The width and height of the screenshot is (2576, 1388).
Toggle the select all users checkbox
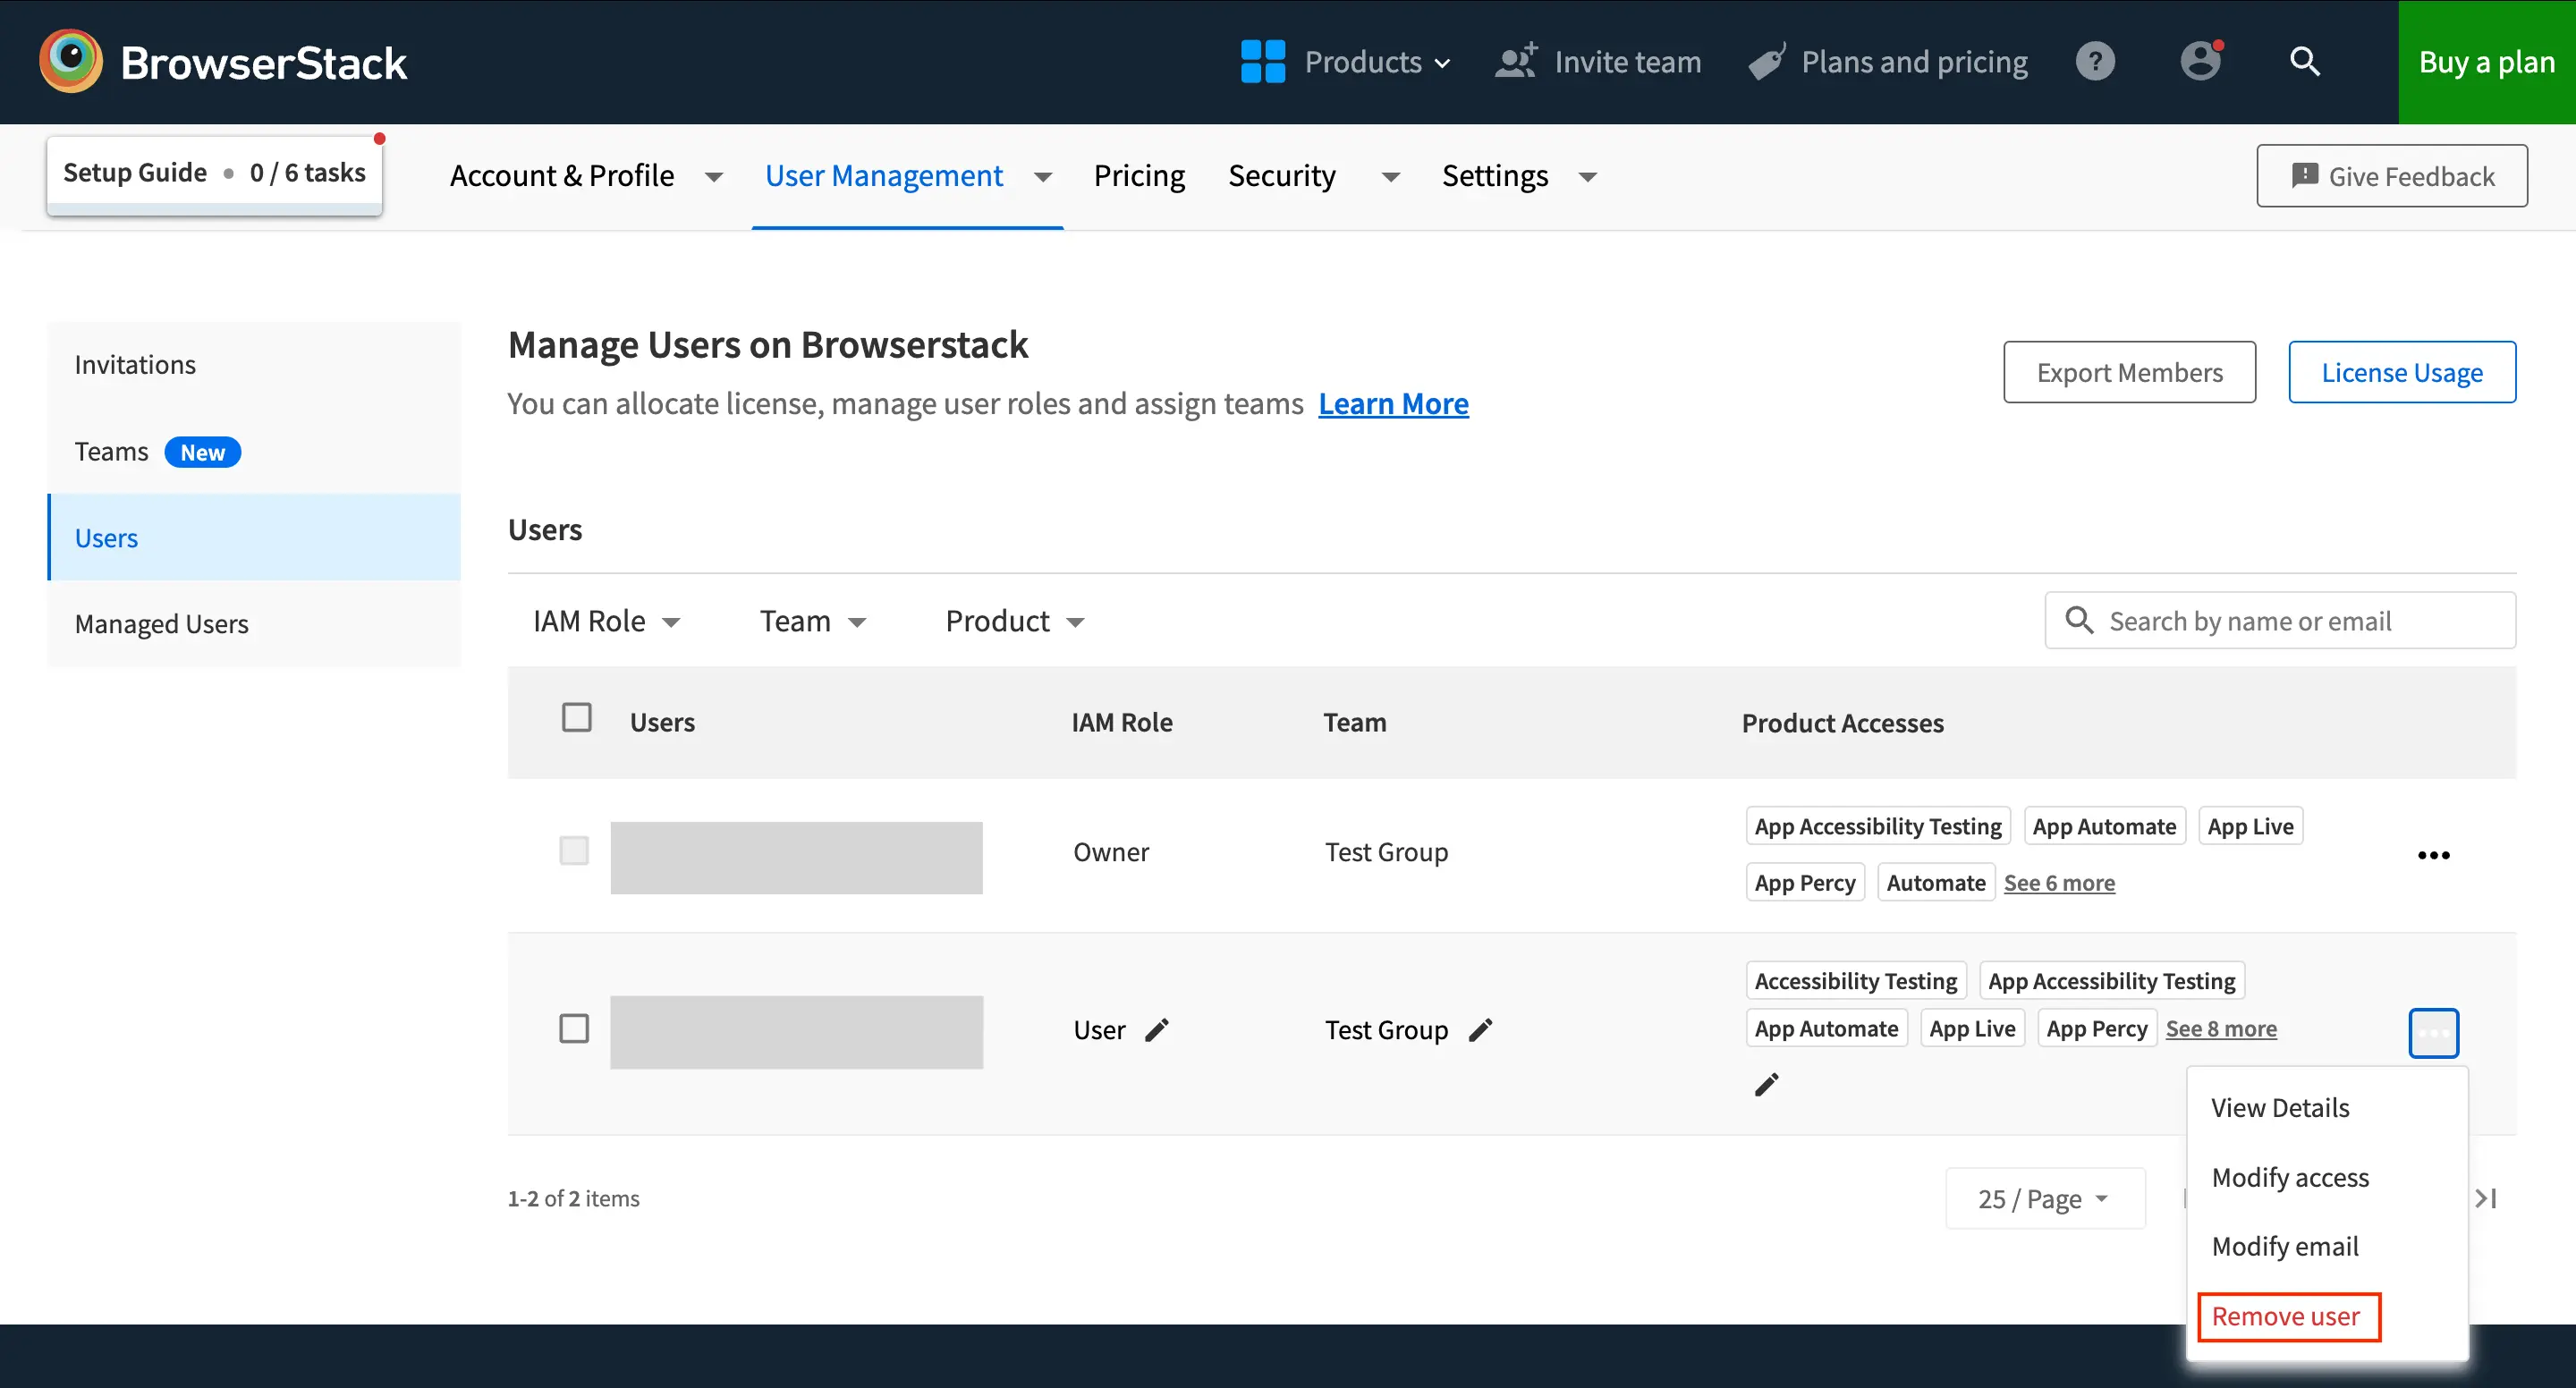[x=576, y=718]
